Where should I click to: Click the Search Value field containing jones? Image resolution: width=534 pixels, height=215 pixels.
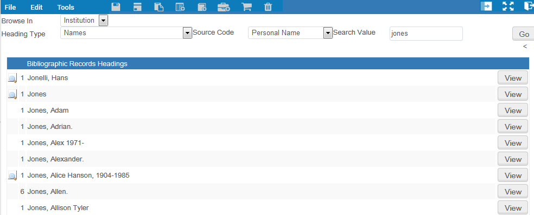426,34
